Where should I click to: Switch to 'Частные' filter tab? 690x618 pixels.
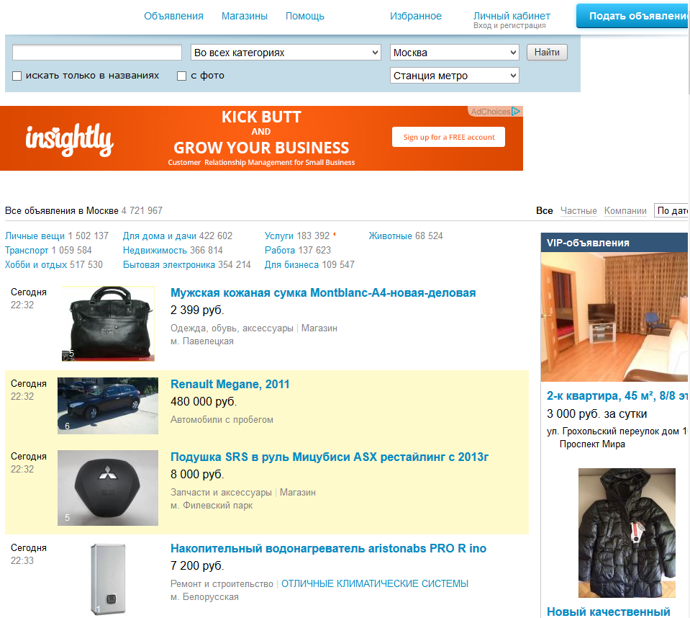[x=578, y=210]
